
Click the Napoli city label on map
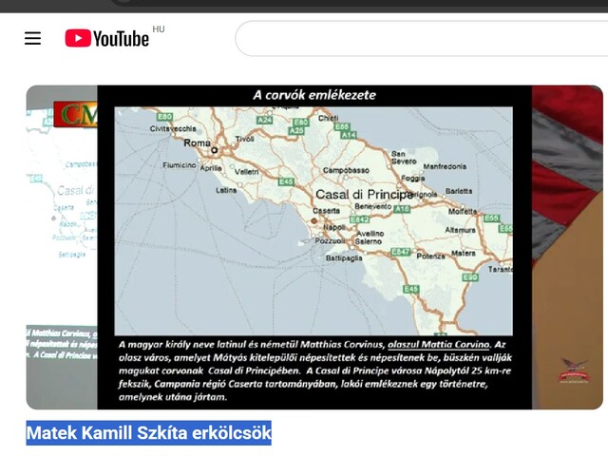(333, 228)
